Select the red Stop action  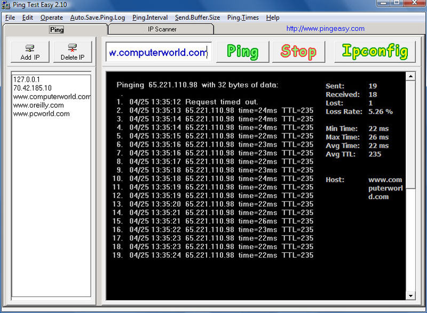tap(298, 51)
